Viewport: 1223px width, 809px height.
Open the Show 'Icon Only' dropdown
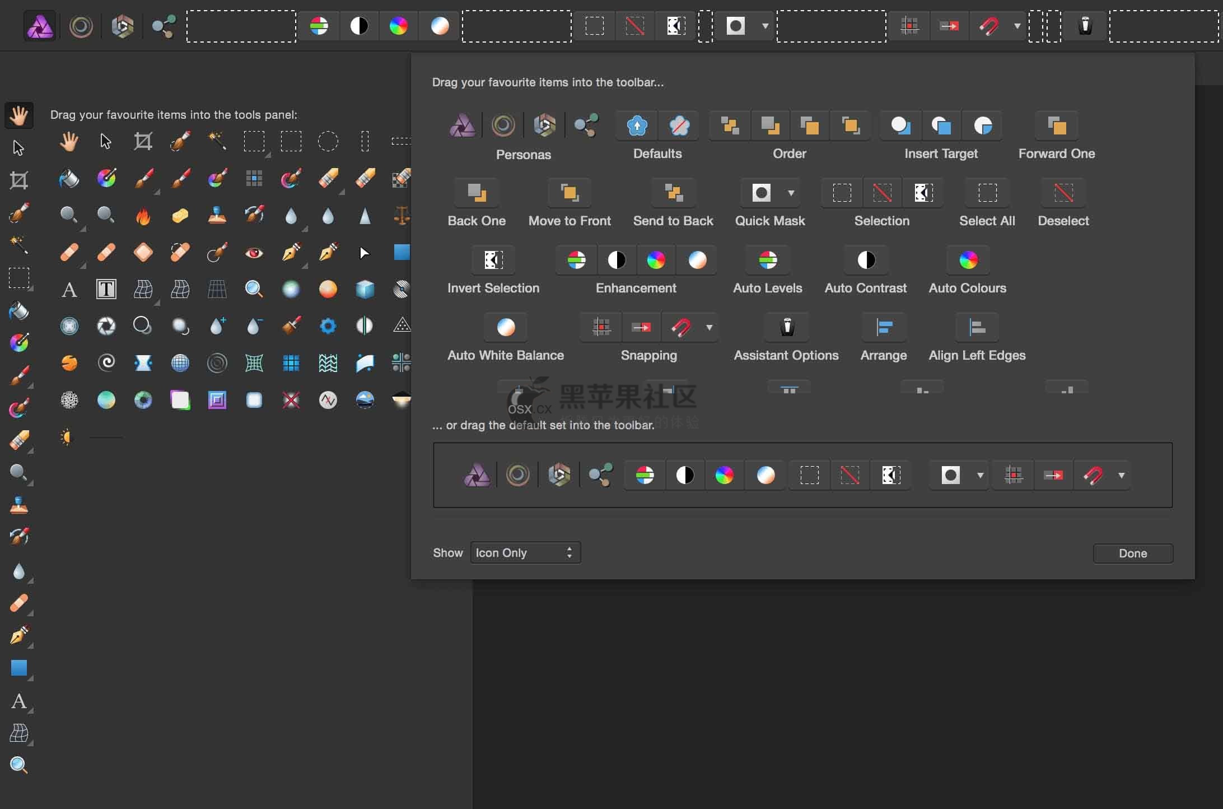525,553
